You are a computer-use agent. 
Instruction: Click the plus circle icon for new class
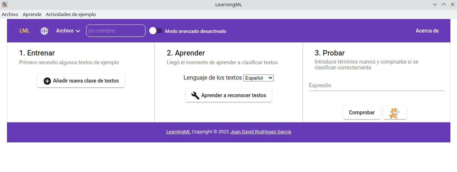coord(47,81)
